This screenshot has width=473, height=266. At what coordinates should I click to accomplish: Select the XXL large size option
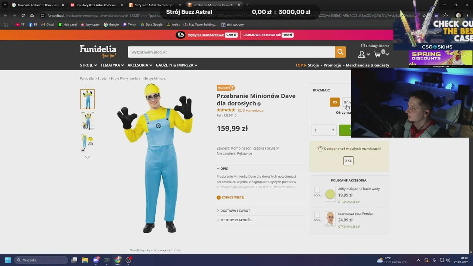pyautogui.click(x=348, y=161)
